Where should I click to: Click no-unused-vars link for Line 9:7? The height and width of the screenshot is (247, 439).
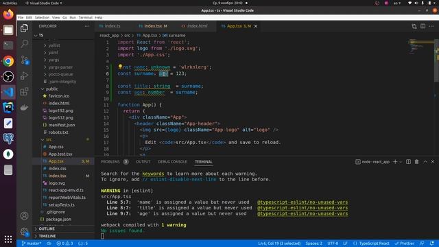[302, 213]
